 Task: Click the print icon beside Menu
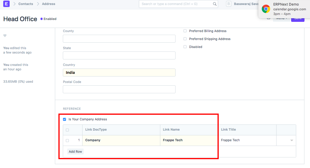click(268, 19)
